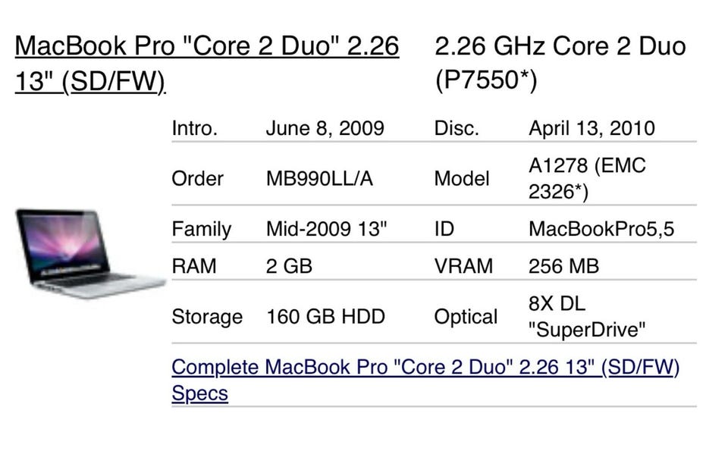Click the Mid-2009 13" family value
Image resolution: width=728 pixels, height=473 pixels.
pyautogui.click(x=327, y=229)
